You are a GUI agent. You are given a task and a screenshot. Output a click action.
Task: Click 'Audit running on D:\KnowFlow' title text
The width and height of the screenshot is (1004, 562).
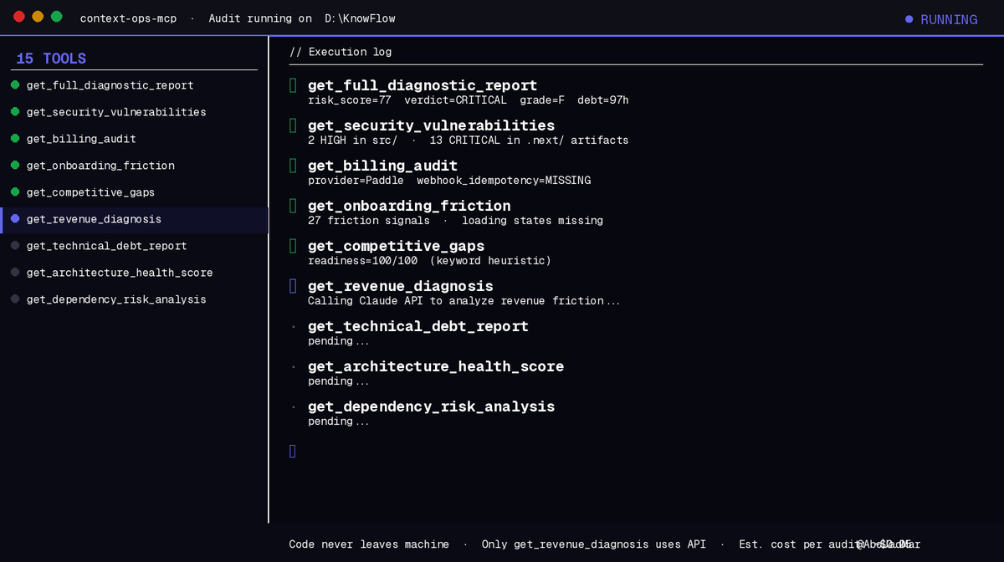coord(302,18)
